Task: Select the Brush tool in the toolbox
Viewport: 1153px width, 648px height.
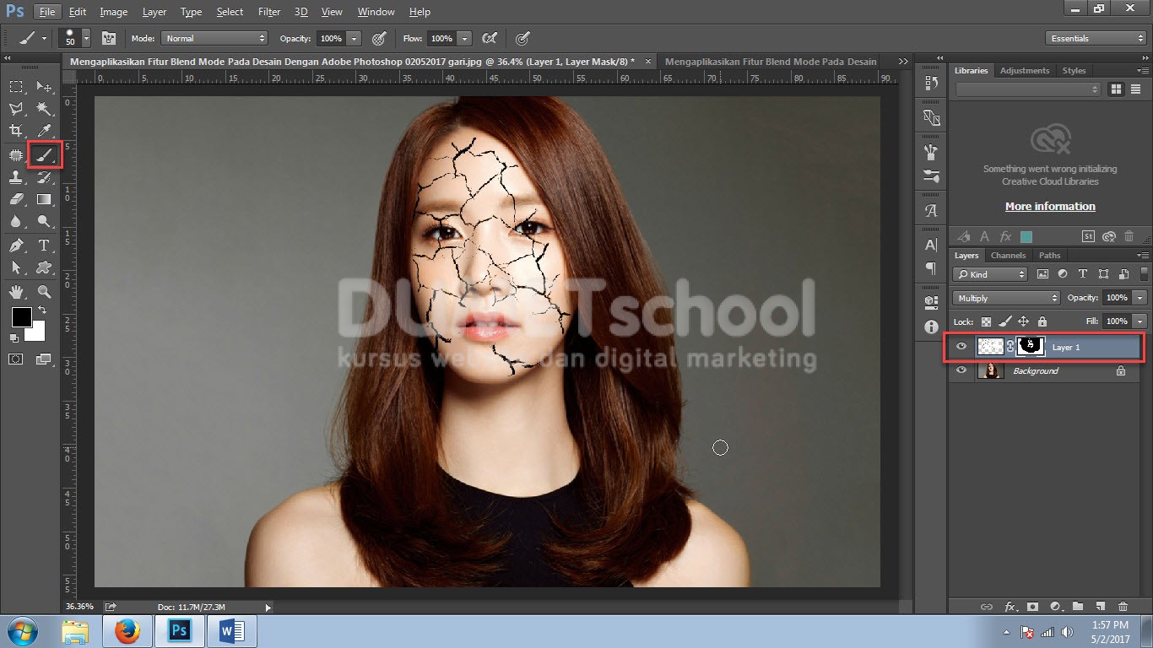Action: [45, 154]
